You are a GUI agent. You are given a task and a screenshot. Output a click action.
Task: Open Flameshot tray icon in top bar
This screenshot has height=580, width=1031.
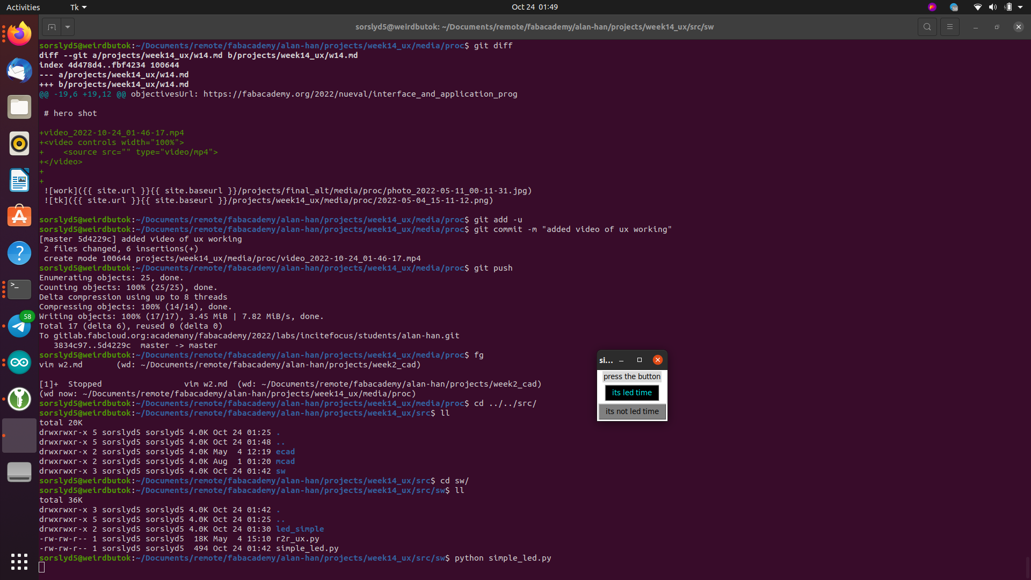click(932, 7)
